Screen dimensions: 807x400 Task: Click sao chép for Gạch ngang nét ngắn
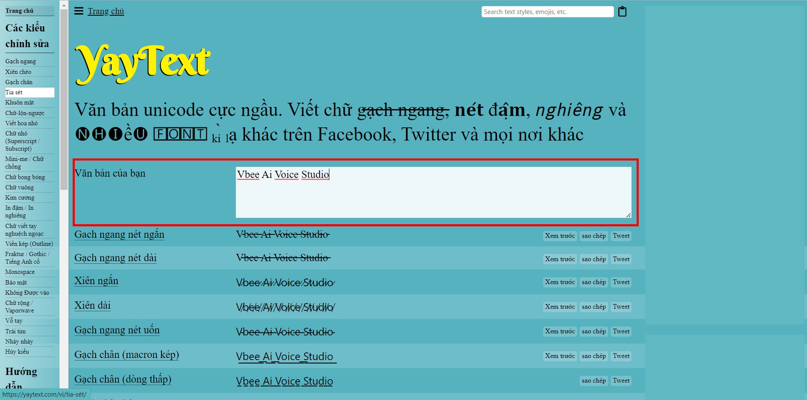tap(593, 236)
